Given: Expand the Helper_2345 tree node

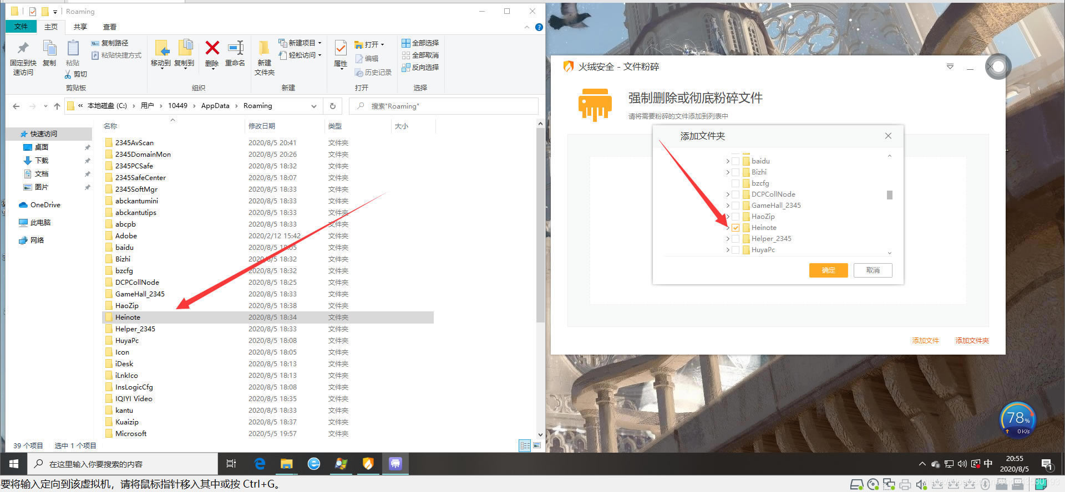Looking at the screenshot, I should click(728, 239).
